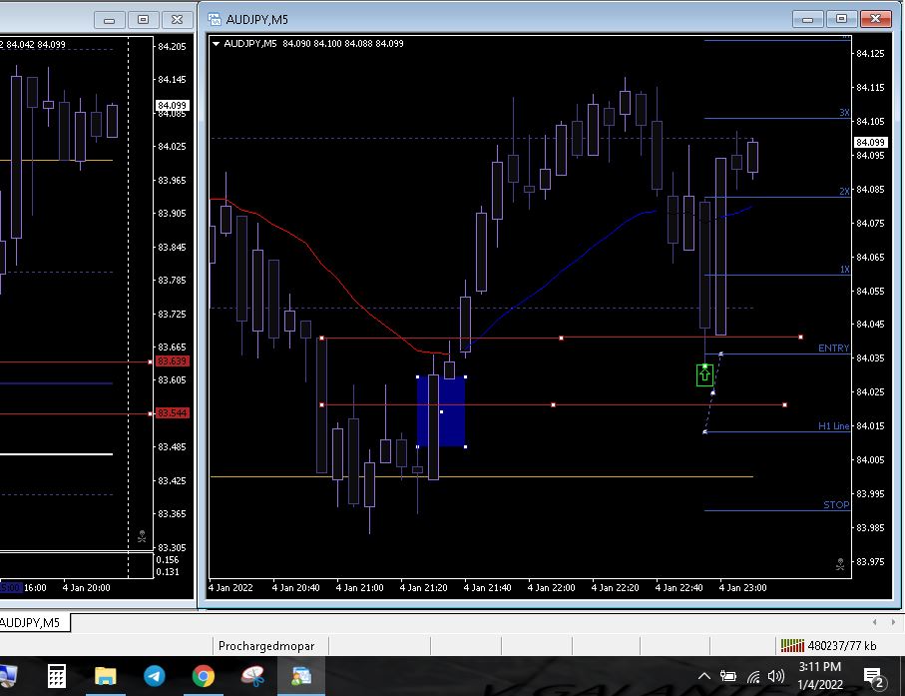Select the ENTRY line label
The width and height of the screenshot is (905, 696).
[x=833, y=348]
